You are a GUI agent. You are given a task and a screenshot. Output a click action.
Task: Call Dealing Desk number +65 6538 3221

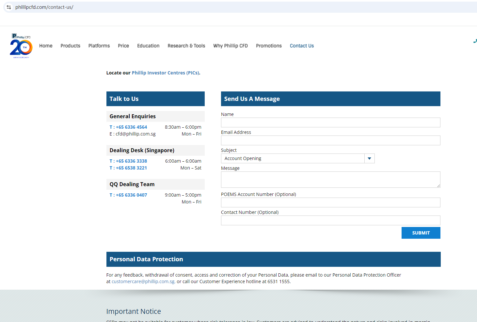click(x=128, y=168)
